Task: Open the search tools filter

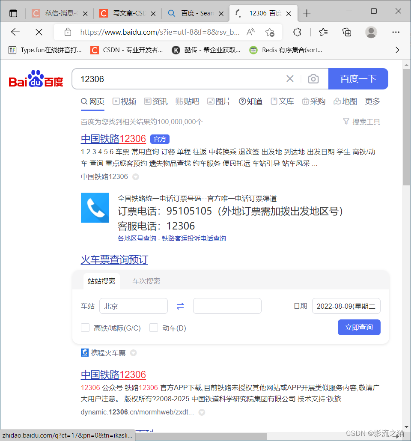Action: coord(361,122)
